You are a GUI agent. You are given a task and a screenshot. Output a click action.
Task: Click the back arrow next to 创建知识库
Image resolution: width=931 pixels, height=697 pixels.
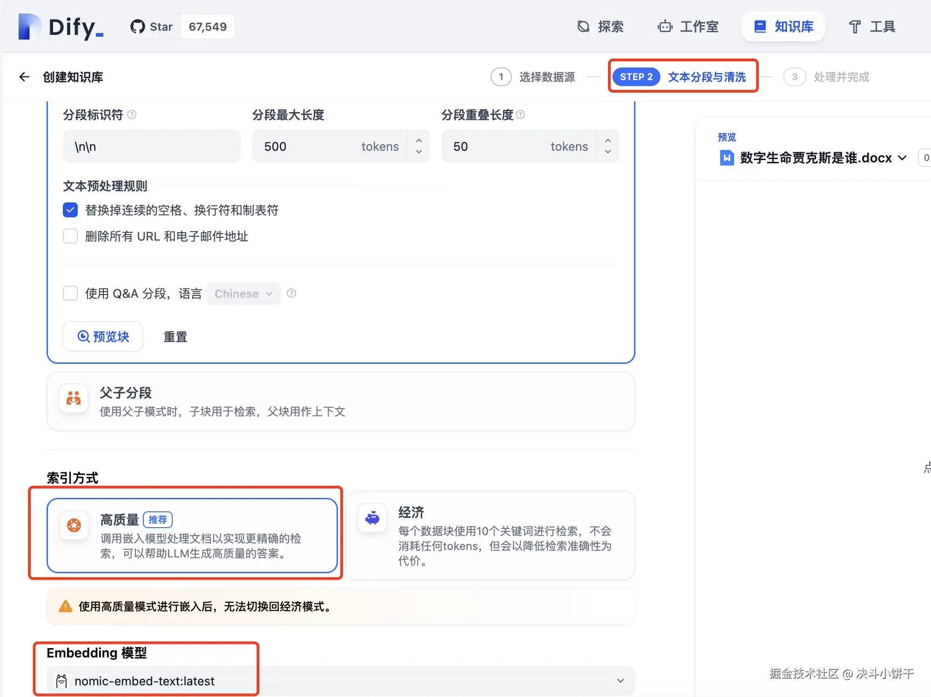coord(24,77)
